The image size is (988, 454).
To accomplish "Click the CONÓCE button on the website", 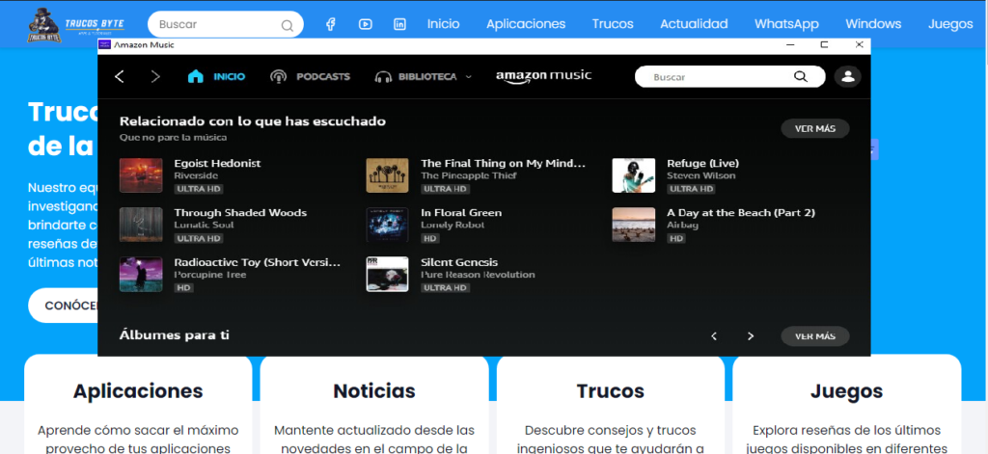I will click(x=63, y=306).
